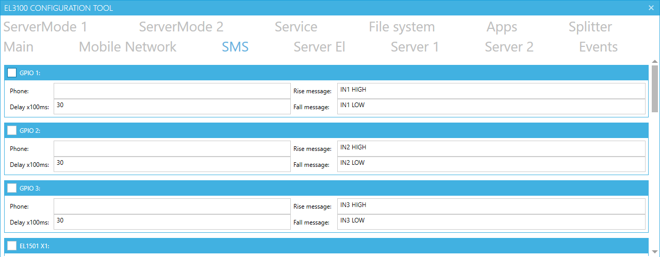
Task: Click the GPIO 1 Delay x100ms field
Action: pos(172,107)
